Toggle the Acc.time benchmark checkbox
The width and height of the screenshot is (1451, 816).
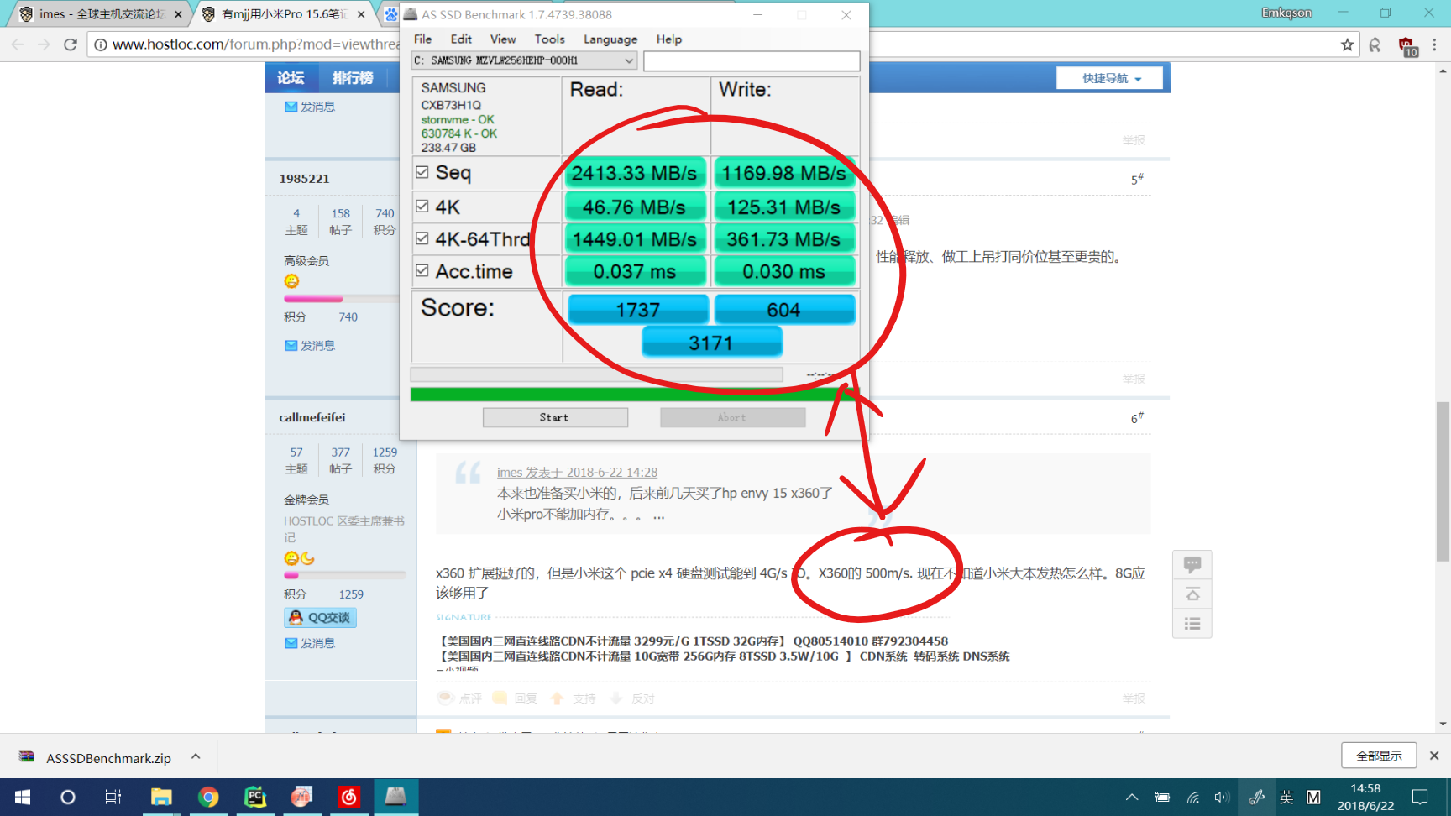point(422,270)
